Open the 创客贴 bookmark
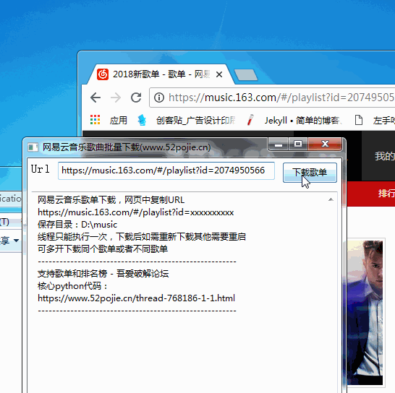Viewport: 395px width, 393px height. pos(187,120)
